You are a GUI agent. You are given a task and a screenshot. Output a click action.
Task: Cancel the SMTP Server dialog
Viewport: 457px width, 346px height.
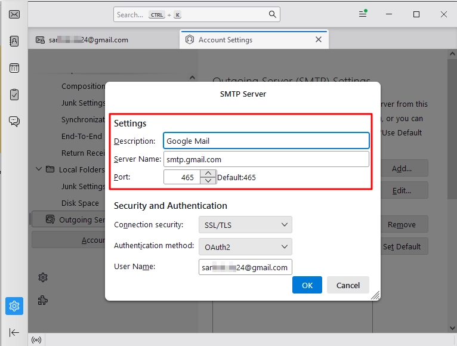point(348,285)
